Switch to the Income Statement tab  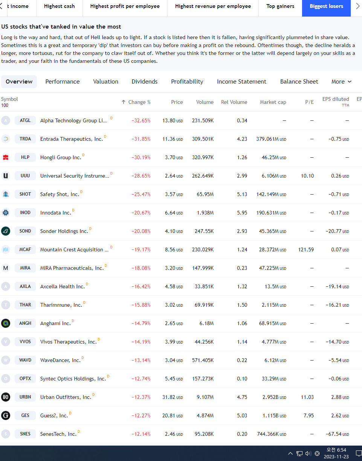(241, 82)
